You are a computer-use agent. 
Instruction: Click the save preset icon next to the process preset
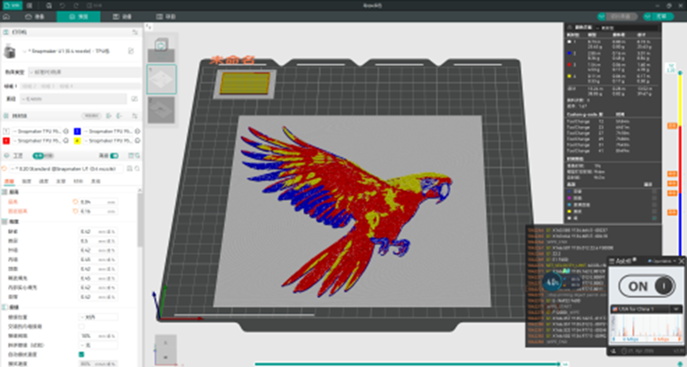(129, 169)
